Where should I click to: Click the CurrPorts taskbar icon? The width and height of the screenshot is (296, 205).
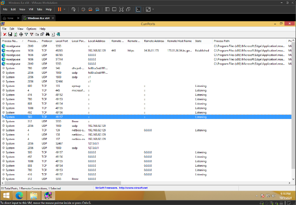point(48,196)
